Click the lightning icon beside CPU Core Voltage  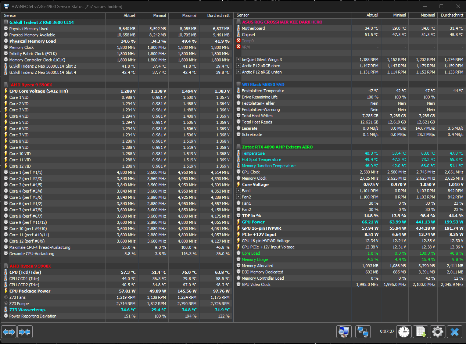pyautogui.click(x=6, y=91)
